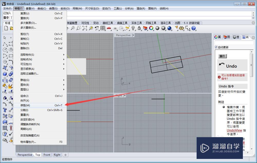Viewport: 257px width, 163px height.
Task: Open the Perspective viewport title dropdown arrow
Action: pos(133,35)
